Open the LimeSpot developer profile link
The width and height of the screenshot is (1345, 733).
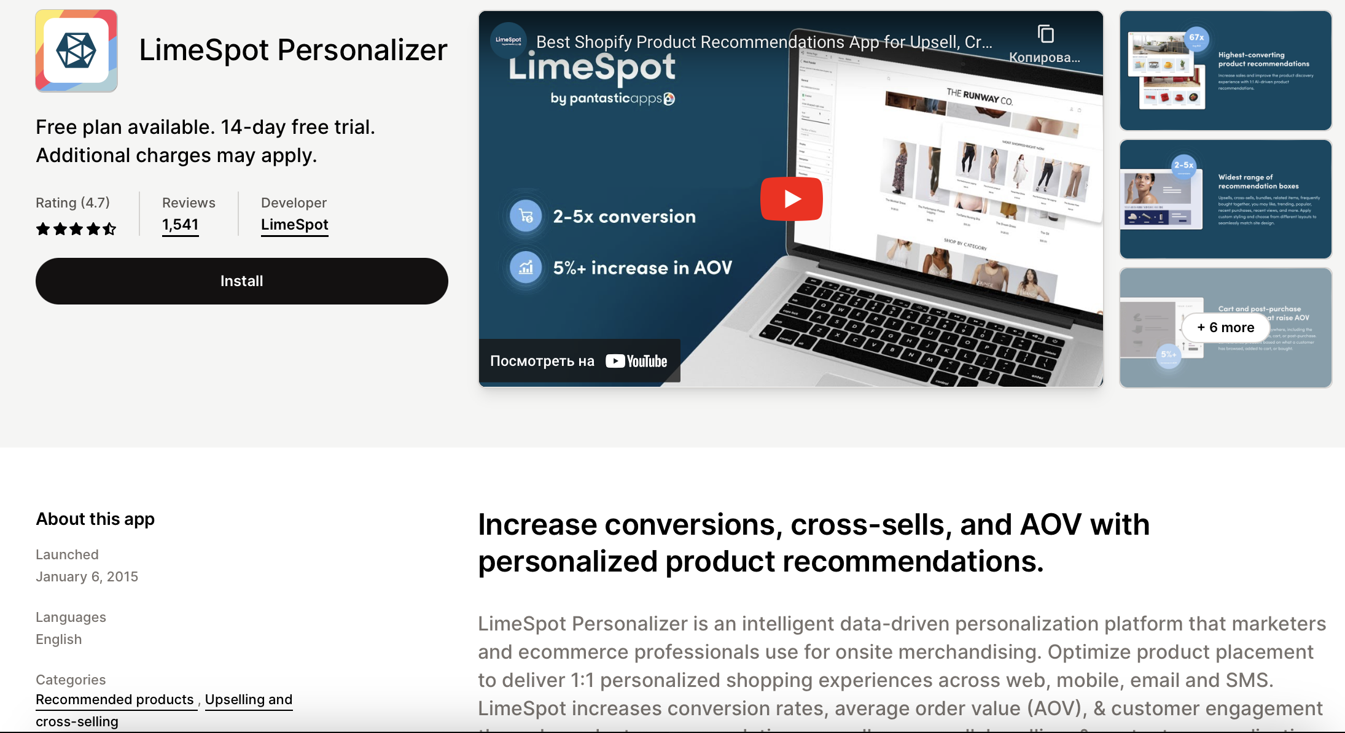294,224
